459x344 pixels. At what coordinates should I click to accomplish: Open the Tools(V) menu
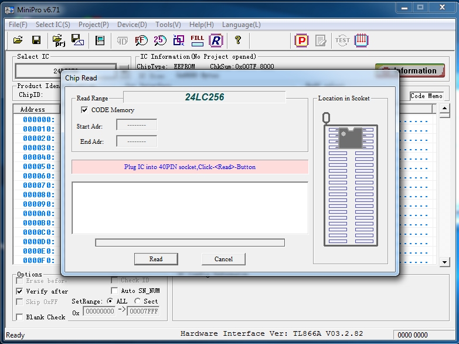pyautogui.click(x=168, y=25)
